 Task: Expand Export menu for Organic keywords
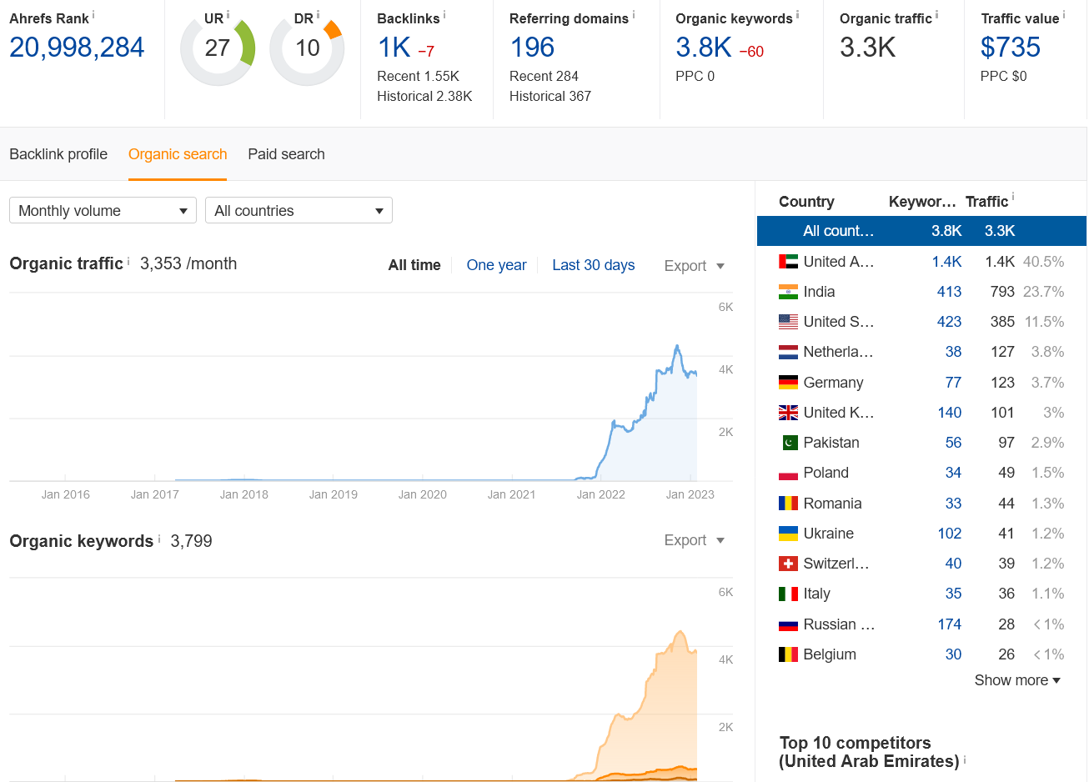[x=694, y=540]
